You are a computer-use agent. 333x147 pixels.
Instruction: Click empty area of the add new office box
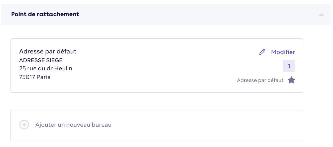(202, 125)
